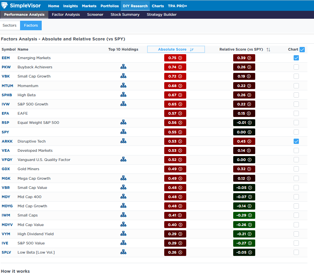Sort by Relative Score arrows icon
Screen dimensions: 314x273
268,50
